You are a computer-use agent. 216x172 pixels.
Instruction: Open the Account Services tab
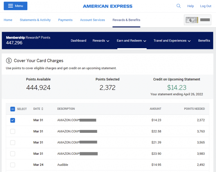coord(93,20)
